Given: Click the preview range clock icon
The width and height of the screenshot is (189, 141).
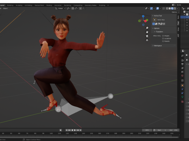Looking at the screenshot, I should tap(154, 130).
